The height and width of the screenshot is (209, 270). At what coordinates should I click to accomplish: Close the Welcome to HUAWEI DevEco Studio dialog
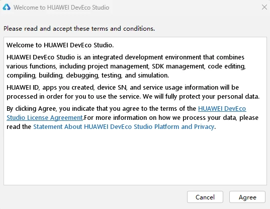264,7
